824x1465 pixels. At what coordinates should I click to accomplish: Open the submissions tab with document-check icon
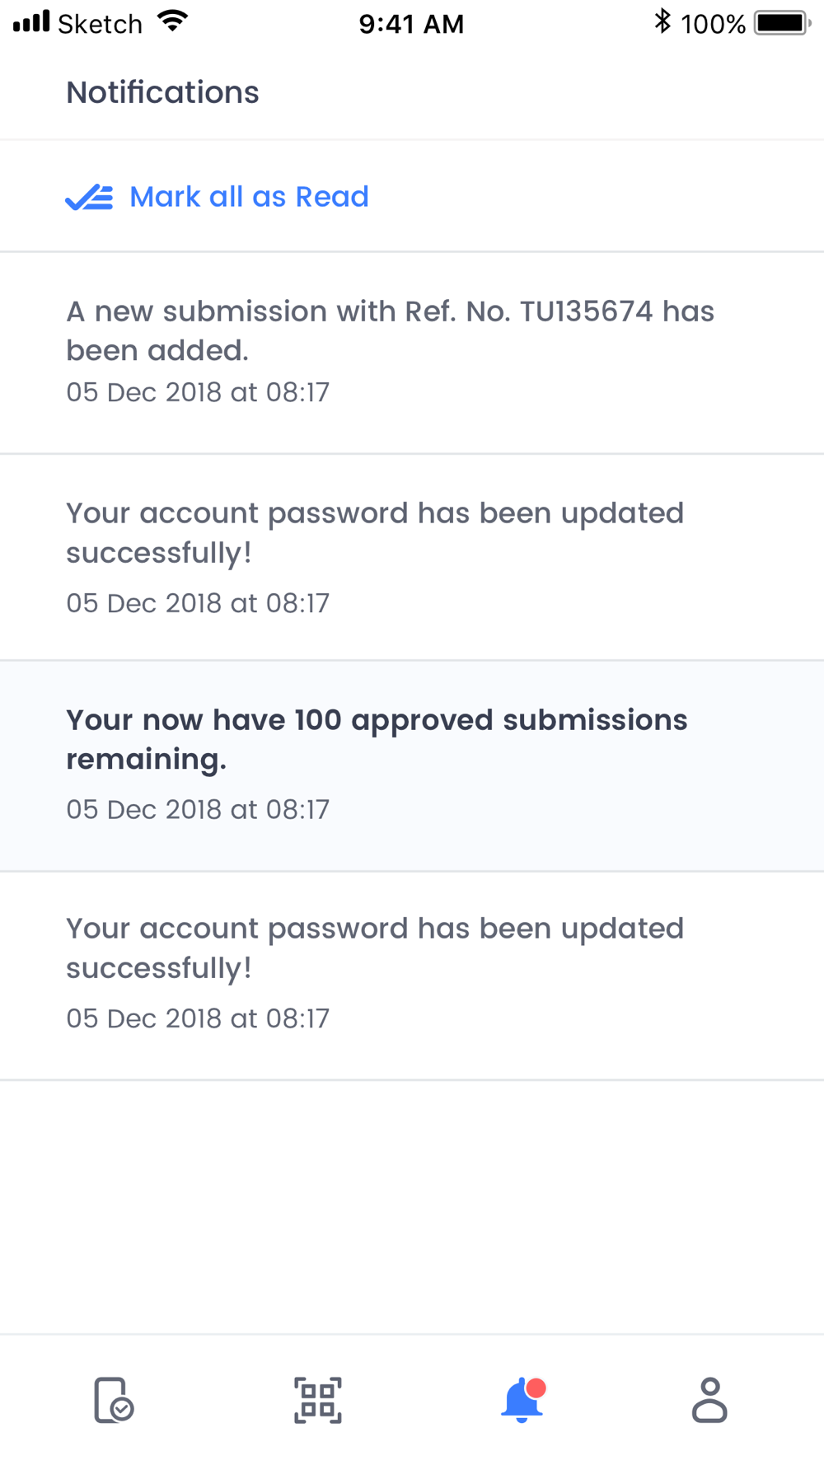click(x=114, y=1400)
